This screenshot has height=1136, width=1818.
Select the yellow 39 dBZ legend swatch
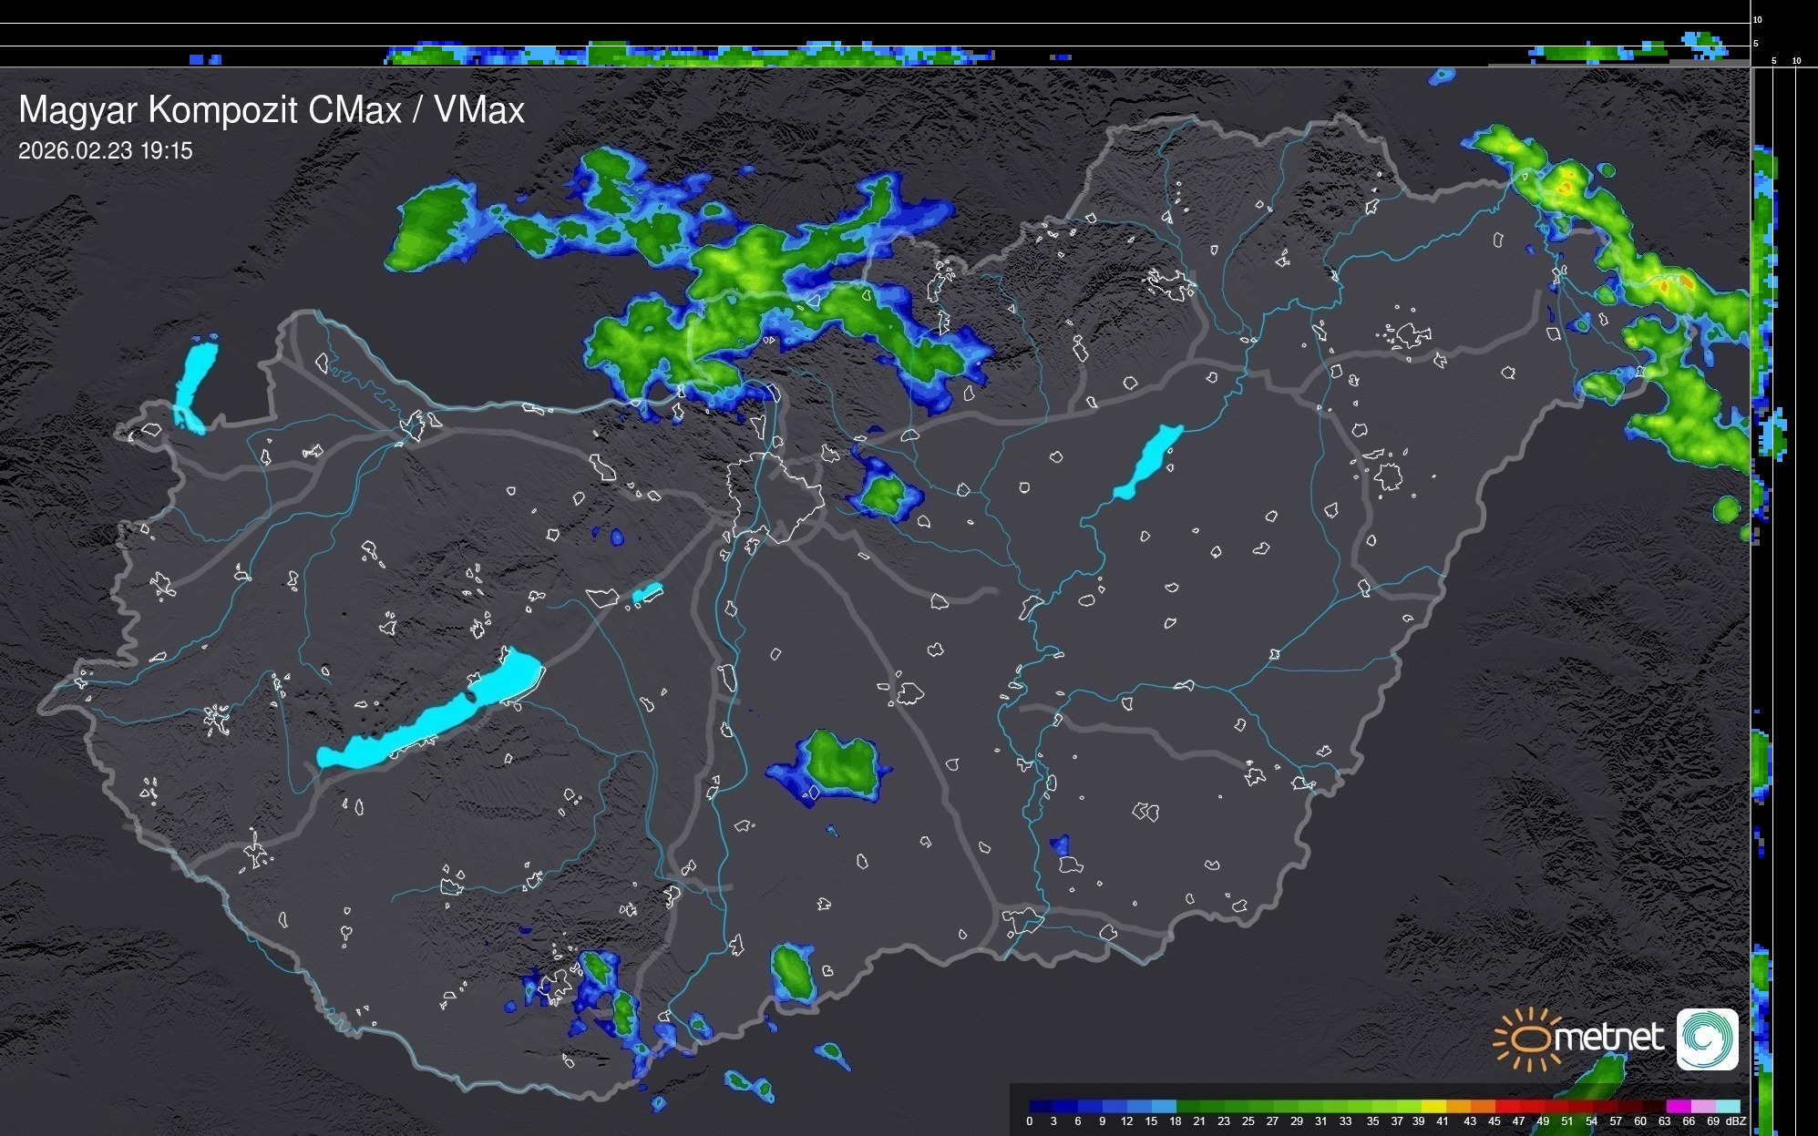coord(1433,1106)
